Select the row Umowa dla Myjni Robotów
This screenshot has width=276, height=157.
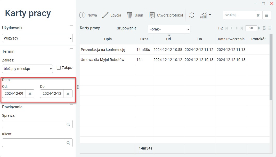175,60
